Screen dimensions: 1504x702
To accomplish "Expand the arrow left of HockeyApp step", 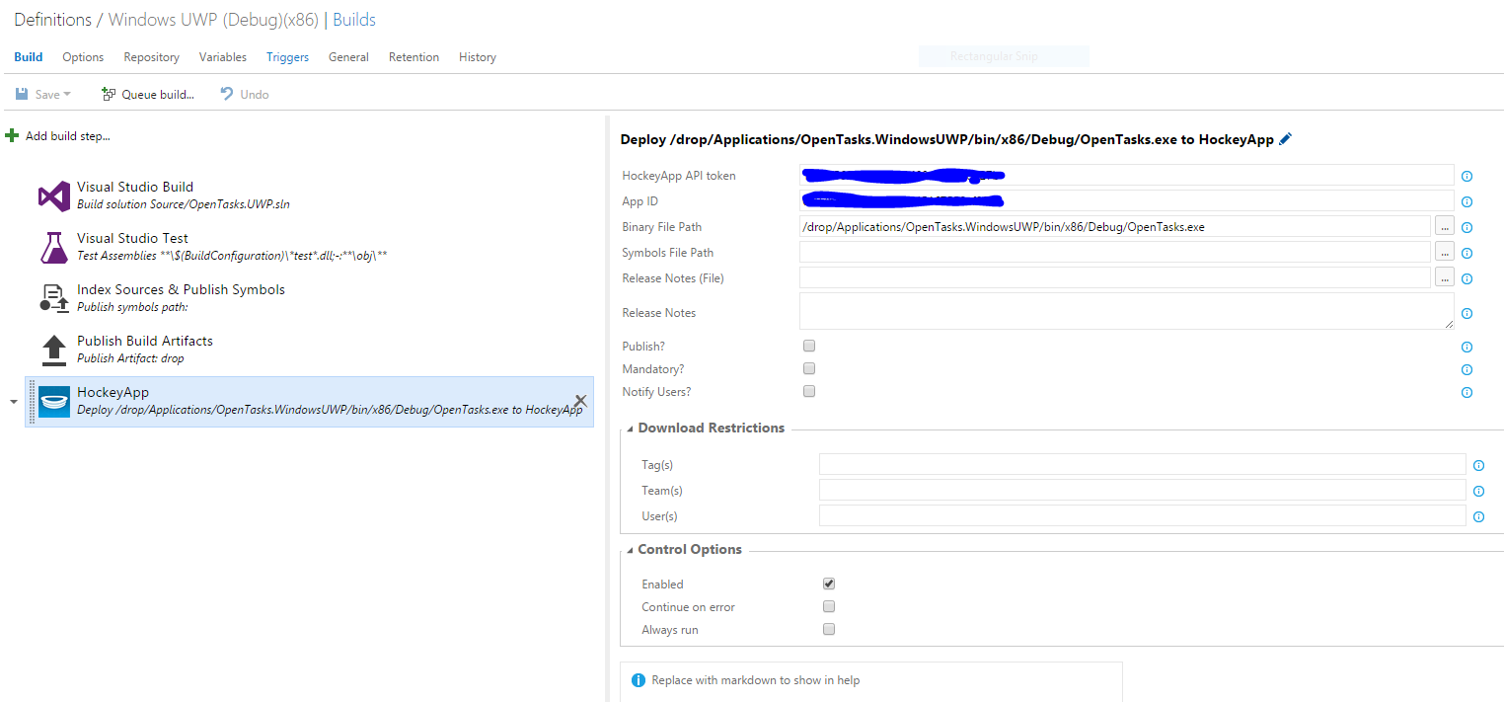I will [13, 402].
